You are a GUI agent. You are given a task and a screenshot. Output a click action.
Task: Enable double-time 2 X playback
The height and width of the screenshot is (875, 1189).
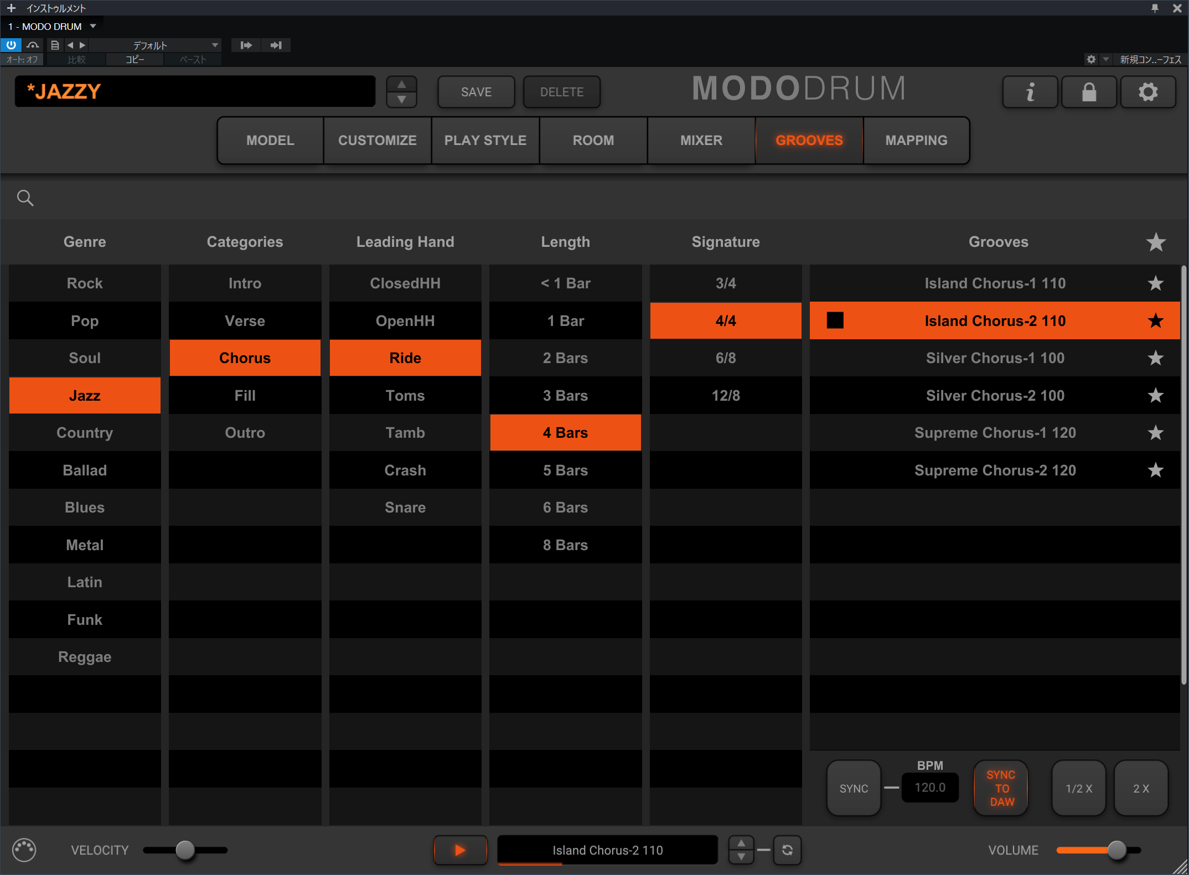(1141, 788)
